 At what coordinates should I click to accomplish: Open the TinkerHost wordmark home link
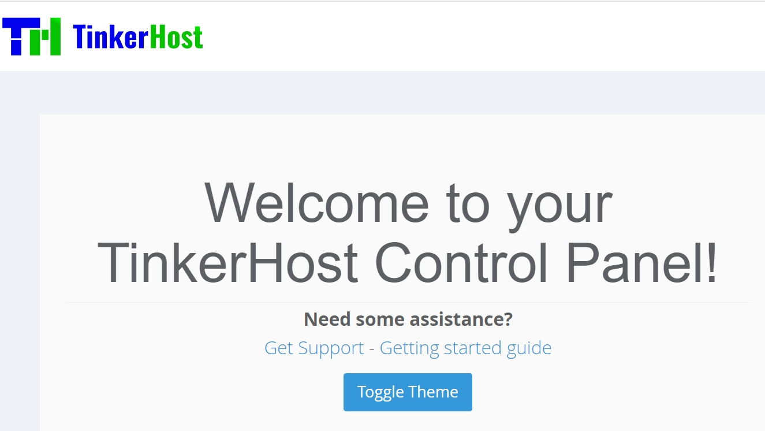click(x=138, y=37)
